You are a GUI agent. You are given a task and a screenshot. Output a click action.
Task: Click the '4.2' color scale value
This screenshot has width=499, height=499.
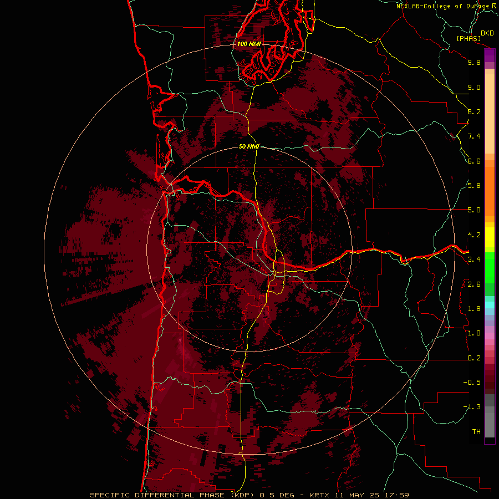click(474, 235)
